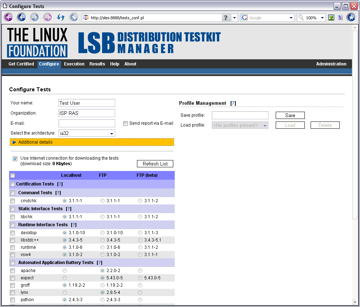Image resolution: width=360 pixels, height=307 pixels.
Task: Open the Administration link
Action: pos(331,64)
